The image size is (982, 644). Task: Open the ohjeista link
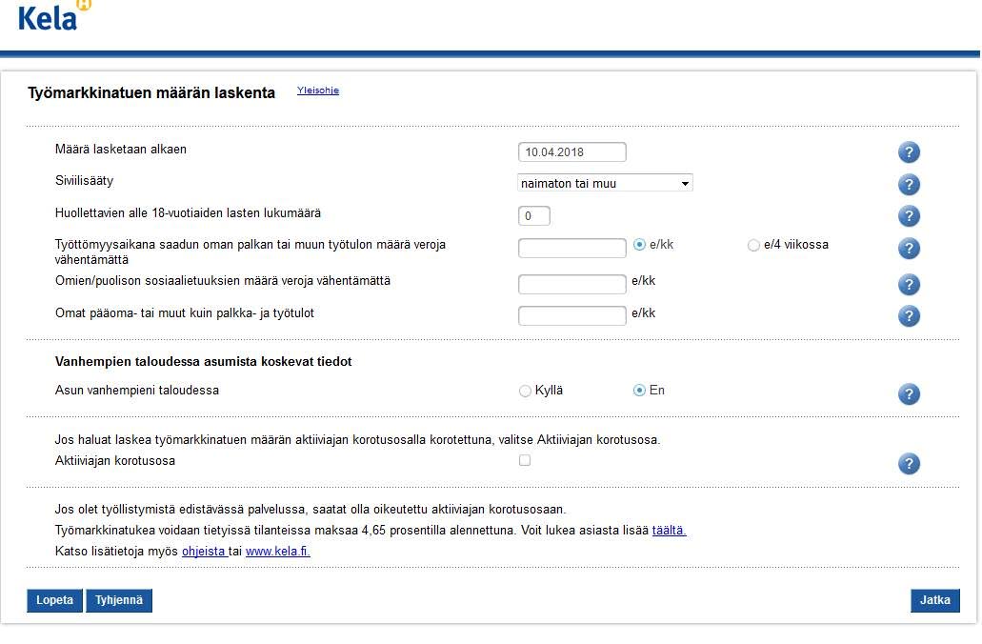pos(204,552)
